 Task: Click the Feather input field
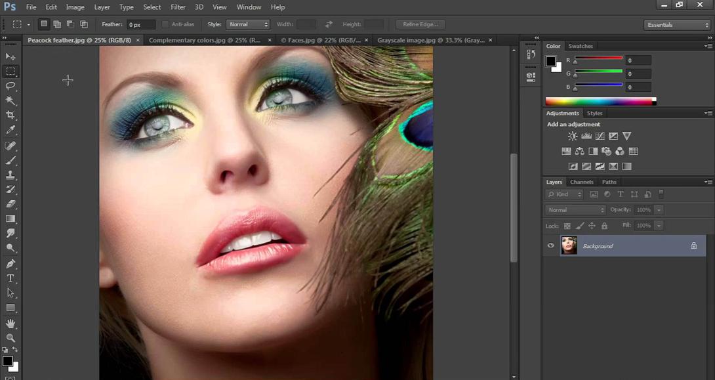[141, 24]
